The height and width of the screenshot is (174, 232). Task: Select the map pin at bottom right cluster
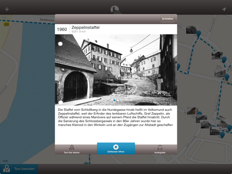coord(222,135)
